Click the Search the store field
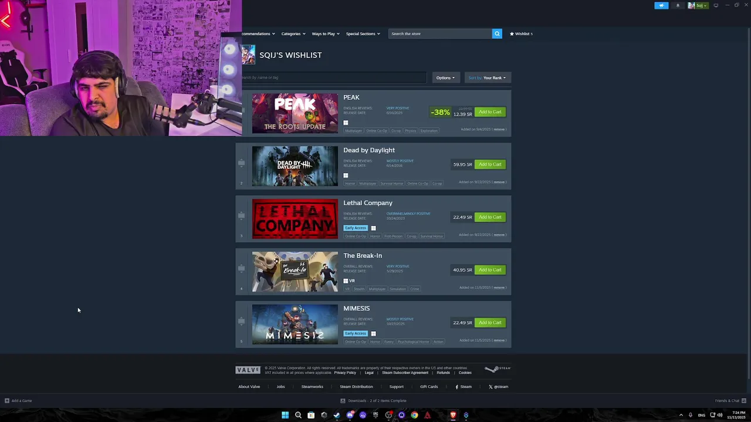751x422 pixels. (440, 33)
